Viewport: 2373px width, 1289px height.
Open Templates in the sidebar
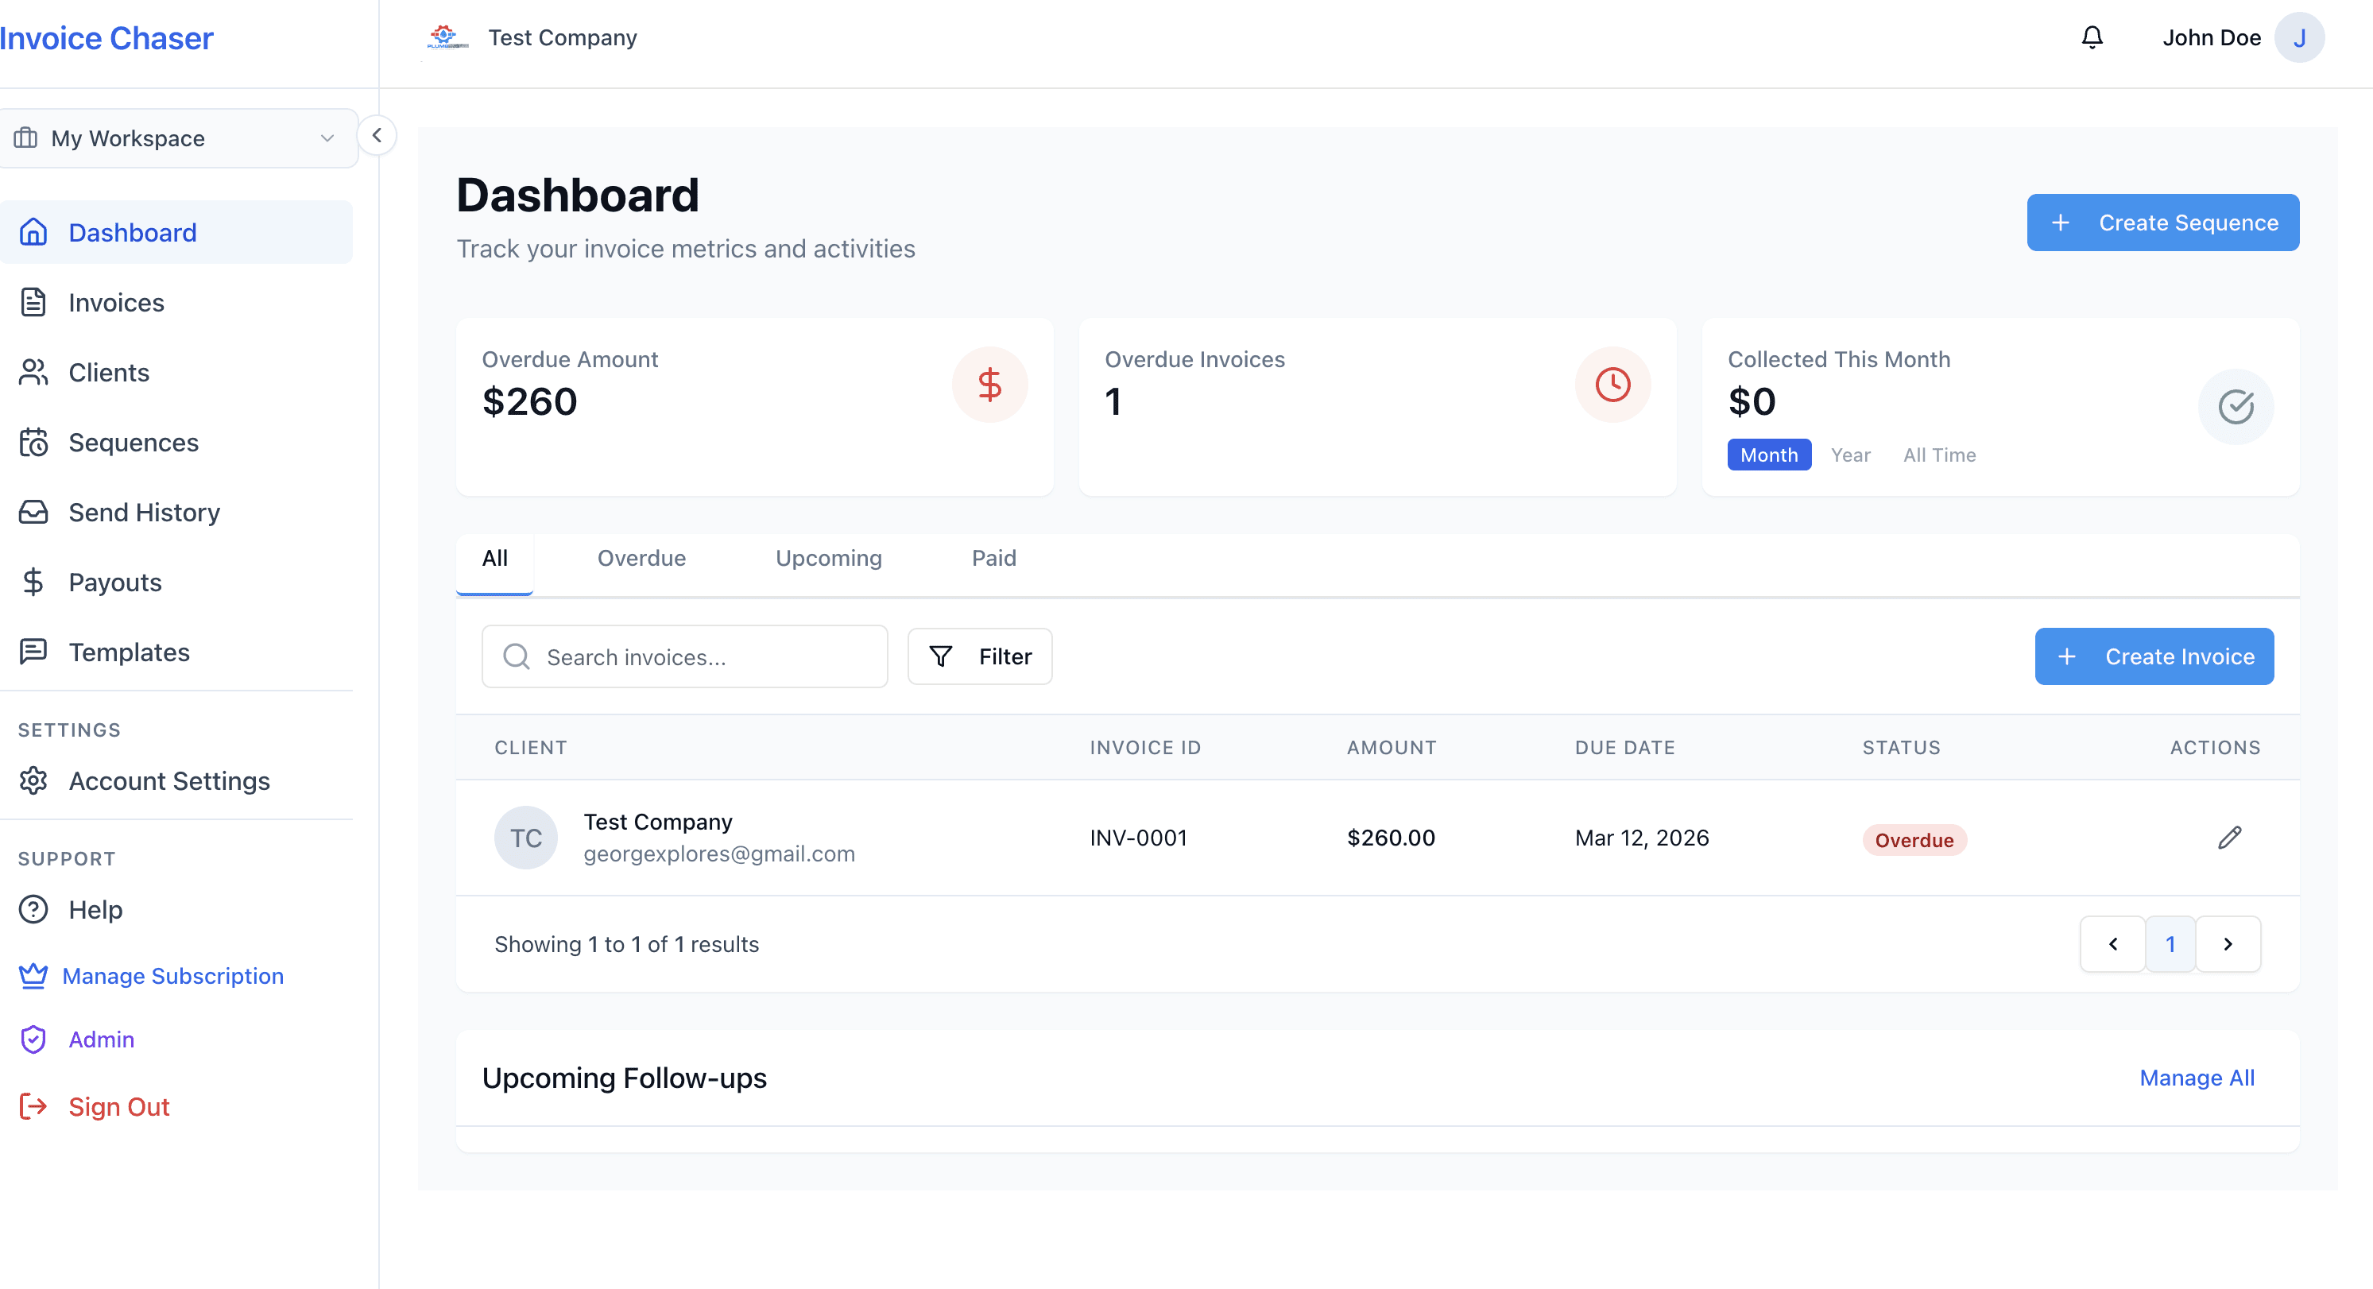tap(129, 652)
